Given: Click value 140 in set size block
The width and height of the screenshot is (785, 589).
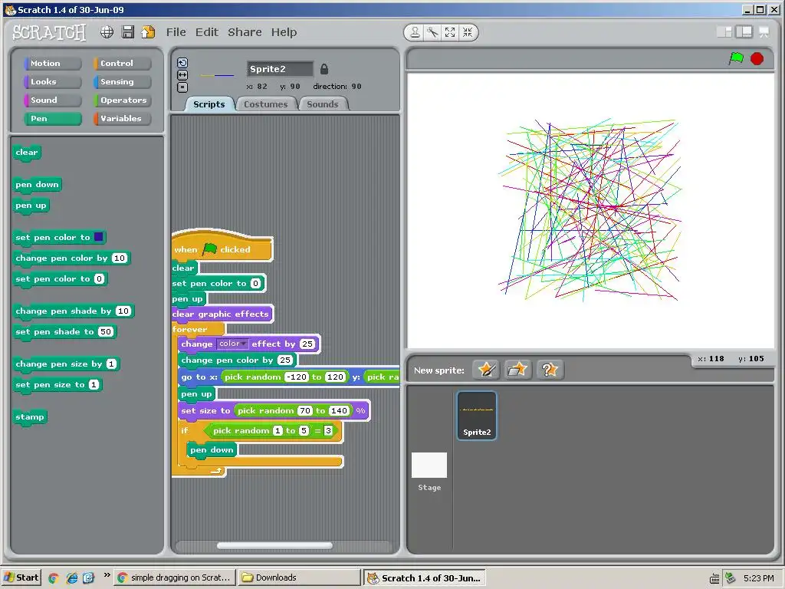Looking at the screenshot, I should click(339, 411).
